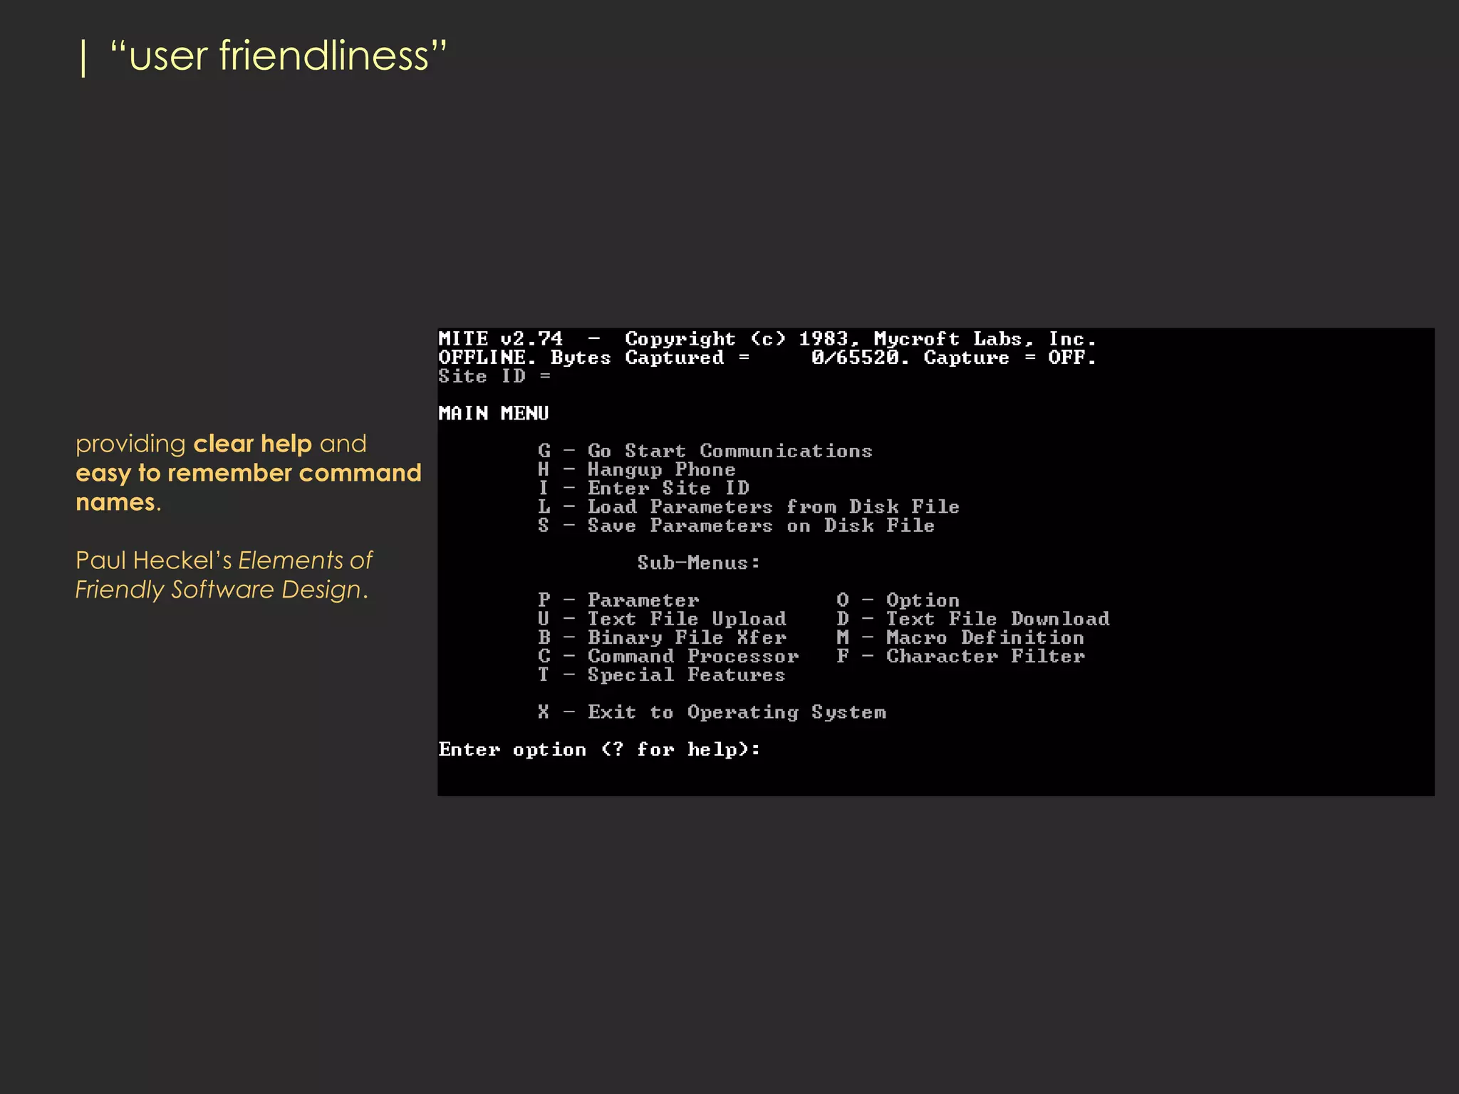Screen dimensions: 1459x1094
Task: Open "M - Macro Definition" entry
Action: 960,637
